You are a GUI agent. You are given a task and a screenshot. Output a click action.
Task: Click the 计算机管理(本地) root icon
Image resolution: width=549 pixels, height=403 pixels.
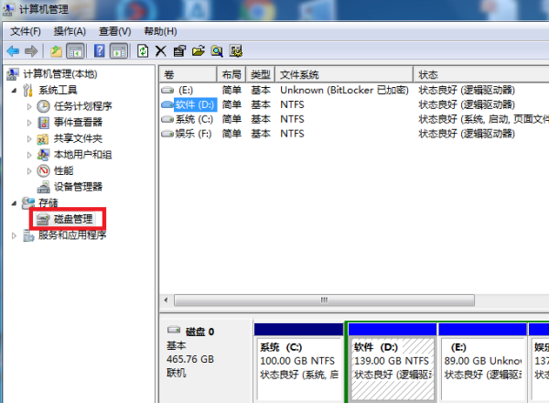click(13, 74)
